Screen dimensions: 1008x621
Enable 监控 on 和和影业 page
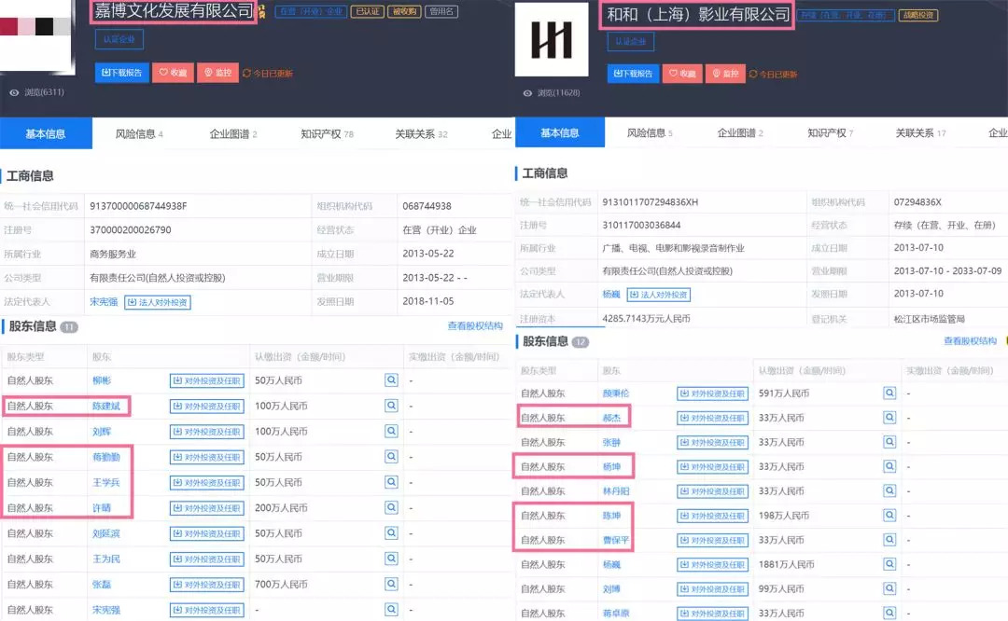point(725,74)
